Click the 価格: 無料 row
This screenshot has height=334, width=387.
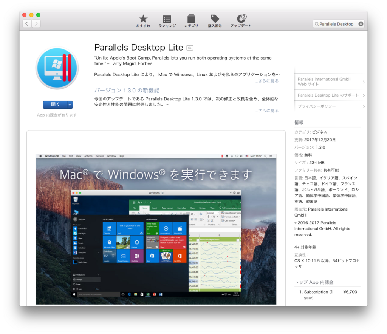[303, 155]
